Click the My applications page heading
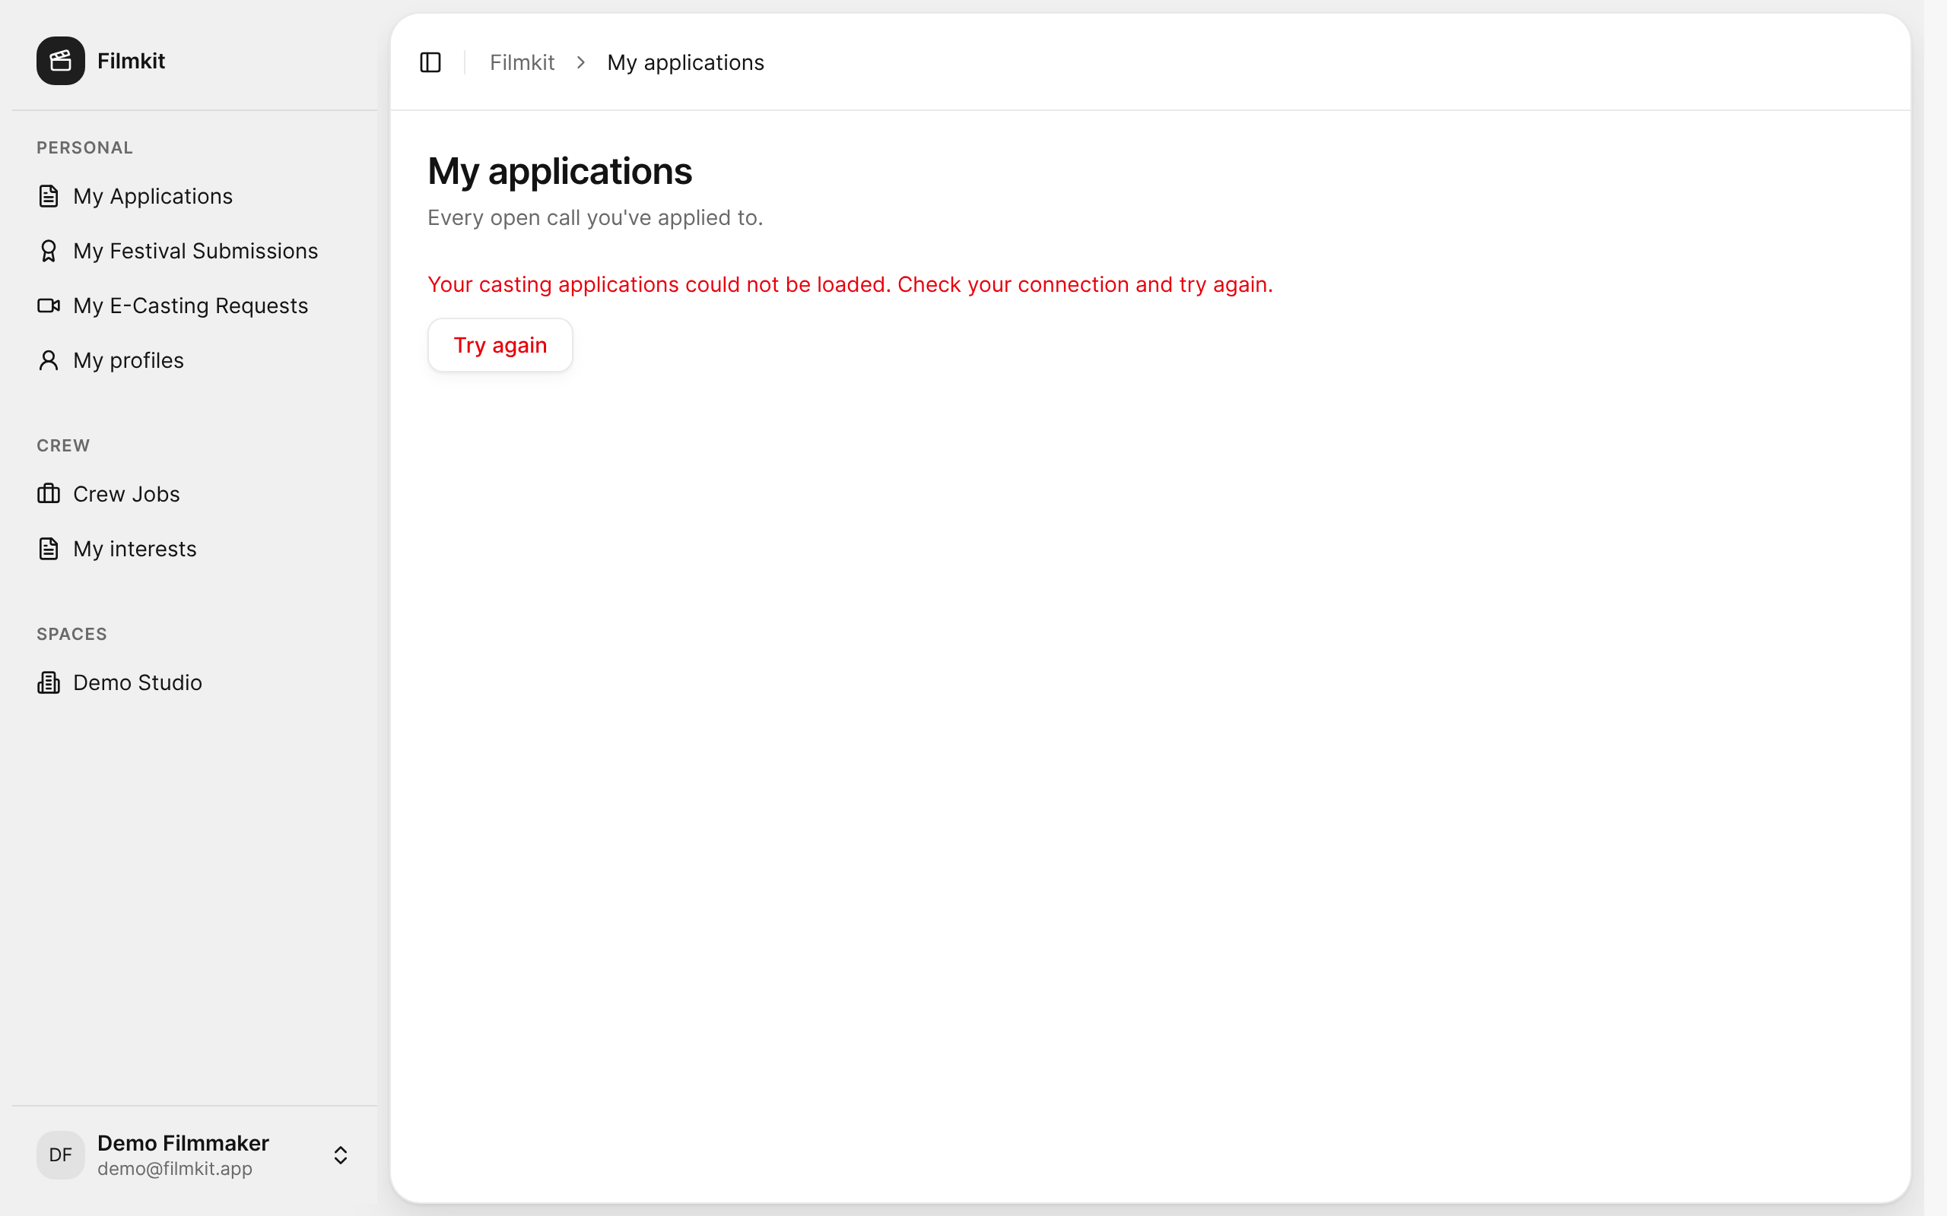1947x1216 pixels. pyautogui.click(x=560, y=171)
